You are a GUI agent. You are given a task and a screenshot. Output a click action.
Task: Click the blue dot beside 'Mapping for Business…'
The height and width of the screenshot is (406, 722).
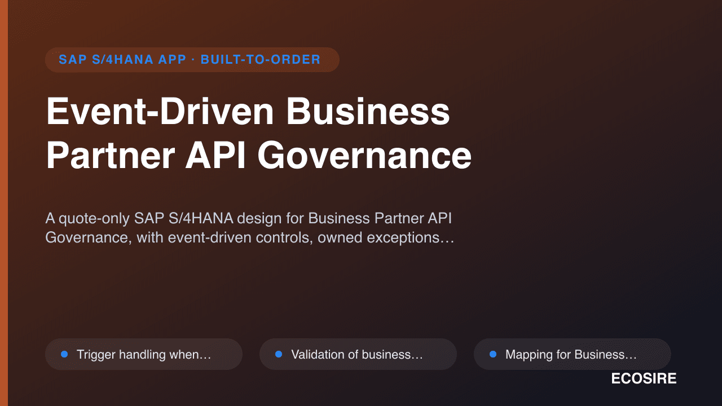coord(493,354)
